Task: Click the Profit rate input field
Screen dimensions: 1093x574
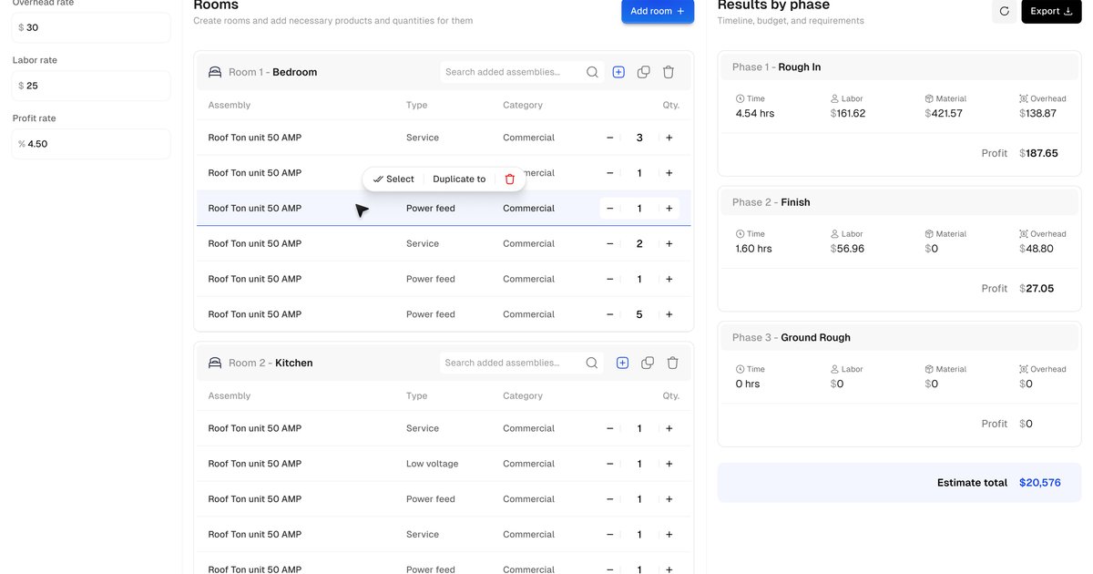Action: pyautogui.click(x=91, y=144)
